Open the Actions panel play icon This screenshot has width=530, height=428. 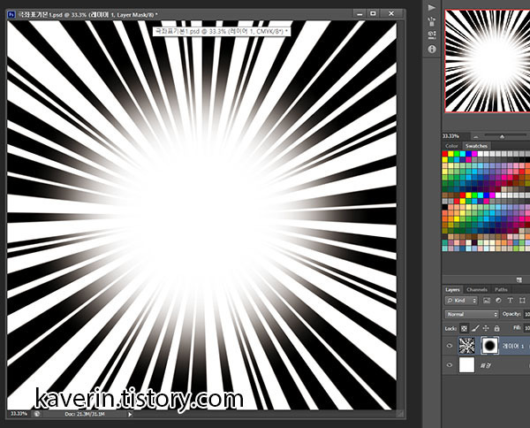point(432,8)
